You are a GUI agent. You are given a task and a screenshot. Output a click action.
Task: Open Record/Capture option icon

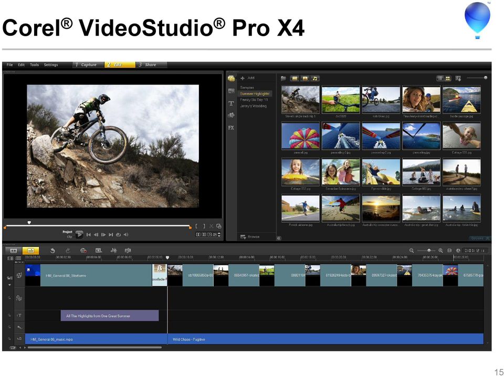(x=83, y=250)
